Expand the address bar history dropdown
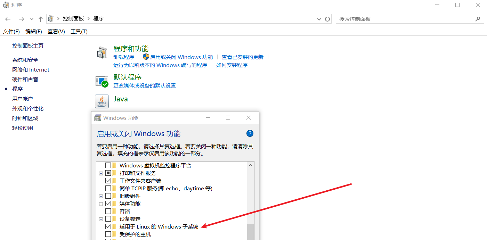The height and width of the screenshot is (240, 487). coord(319,19)
